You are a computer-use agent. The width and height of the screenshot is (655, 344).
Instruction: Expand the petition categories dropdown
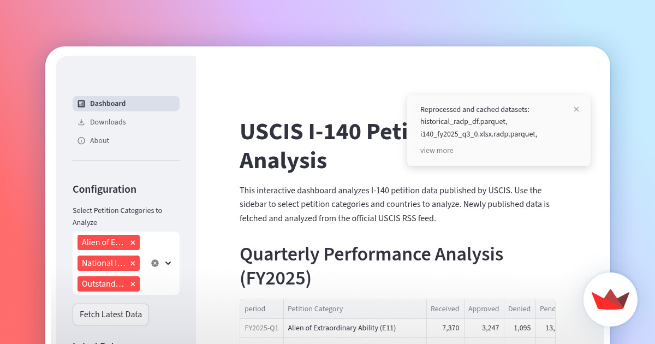[x=168, y=263]
